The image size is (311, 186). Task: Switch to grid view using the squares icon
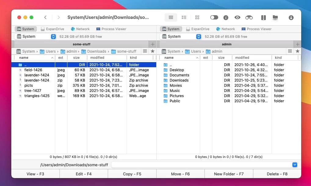pos(197,17)
